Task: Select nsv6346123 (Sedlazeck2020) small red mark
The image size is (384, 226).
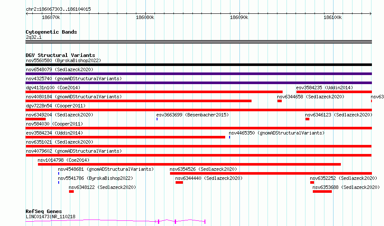Action: click(307, 119)
